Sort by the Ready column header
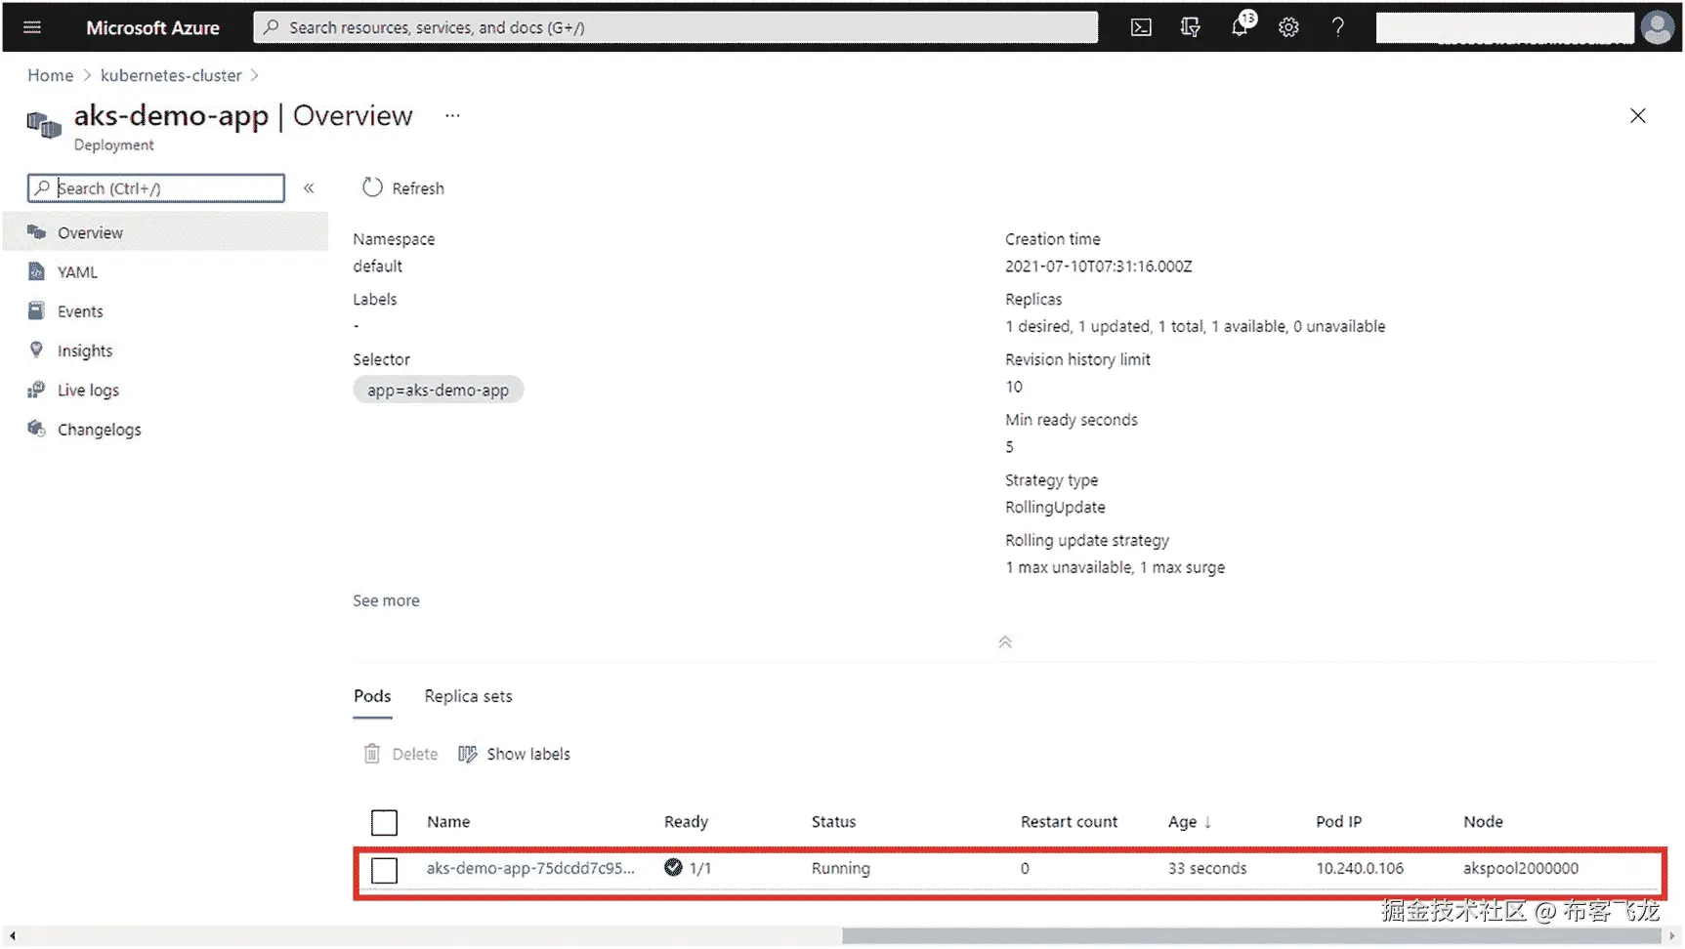 [x=686, y=822]
